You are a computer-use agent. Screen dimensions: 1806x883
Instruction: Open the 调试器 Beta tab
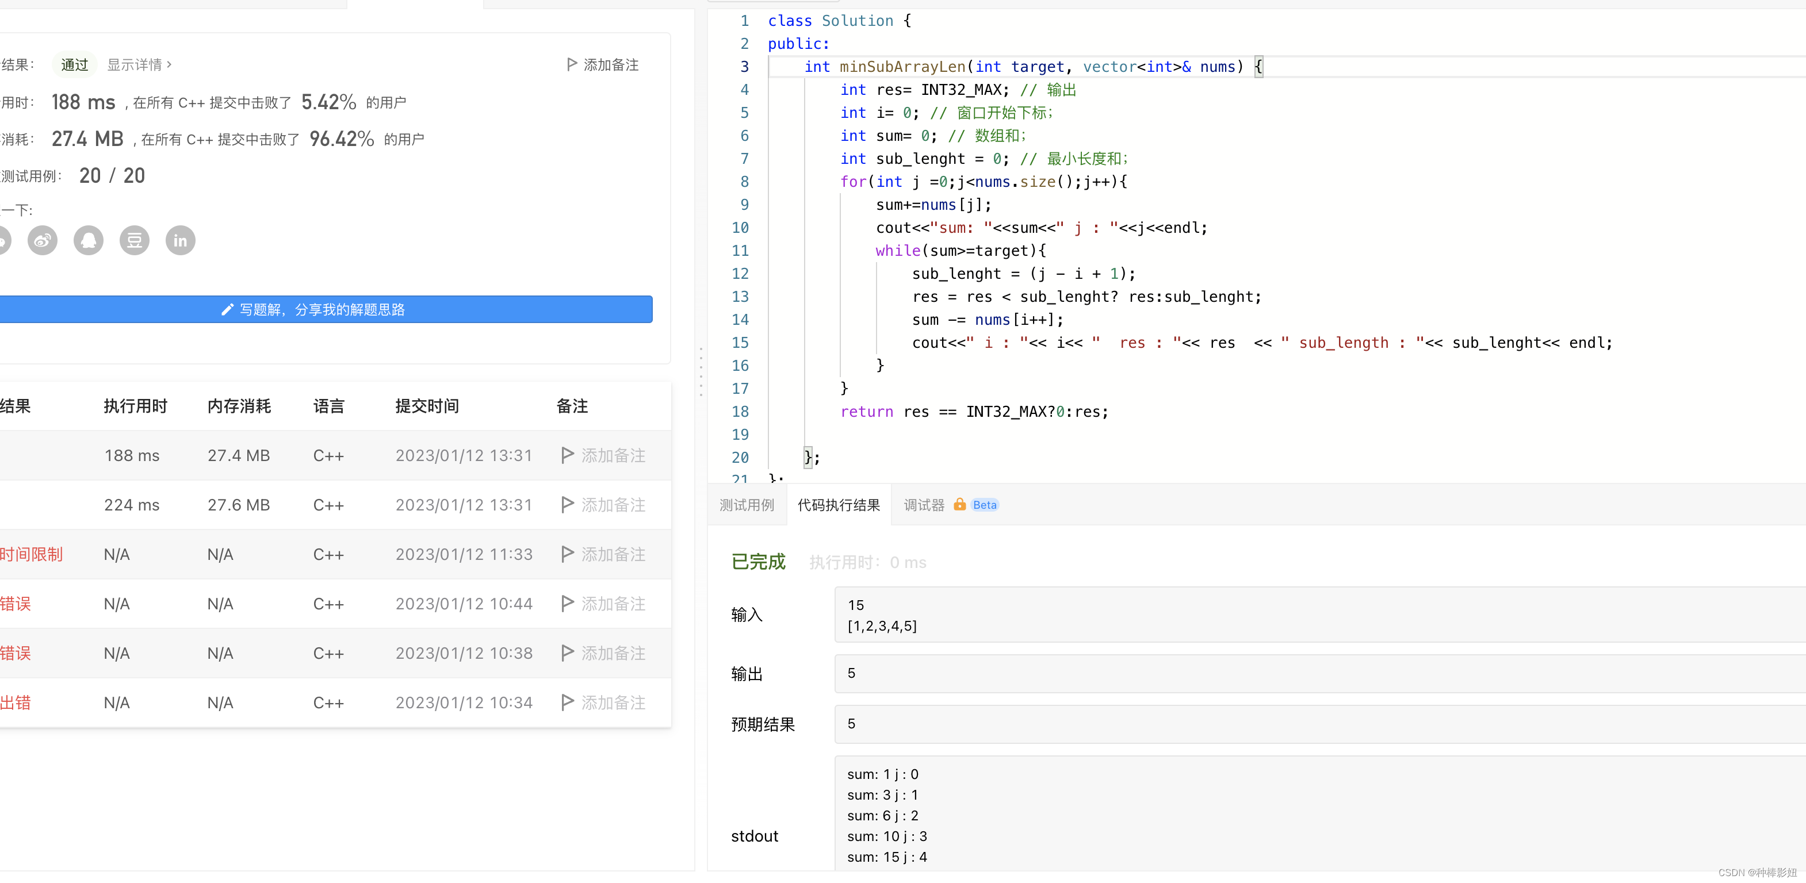tap(923, 505)
